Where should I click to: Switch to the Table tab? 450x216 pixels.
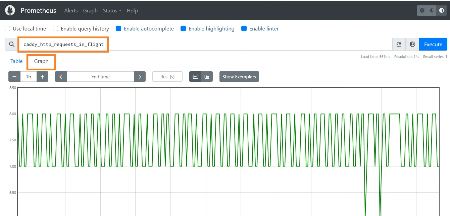[x=16, y=61]
